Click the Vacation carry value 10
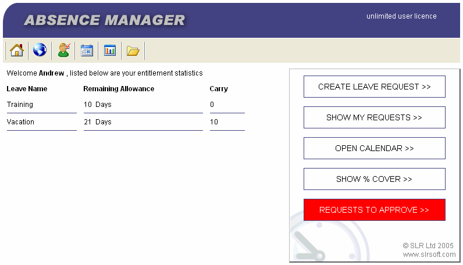The width and height of the screenshot is (463, 265). 214,122
